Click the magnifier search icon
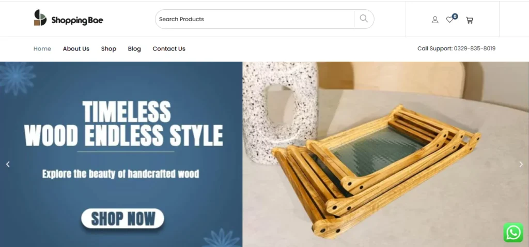 point(364,19)
